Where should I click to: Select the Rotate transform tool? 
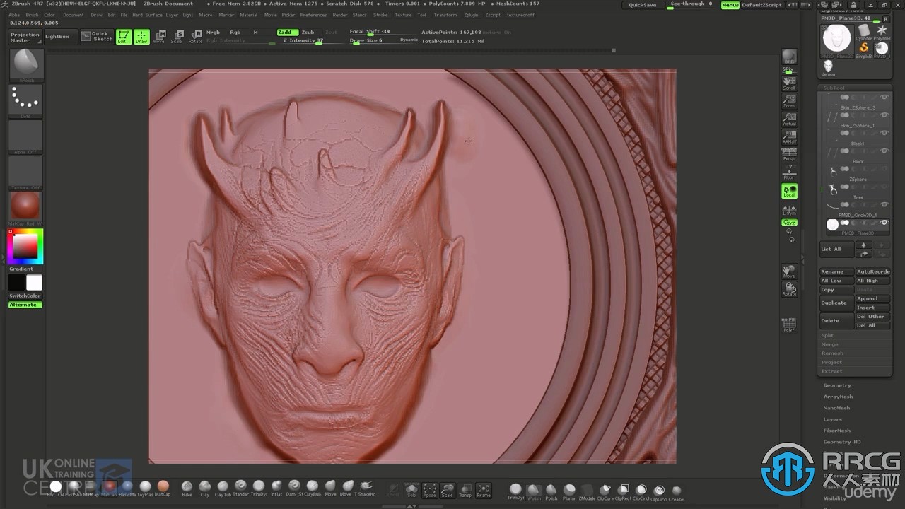click(196, 36)
